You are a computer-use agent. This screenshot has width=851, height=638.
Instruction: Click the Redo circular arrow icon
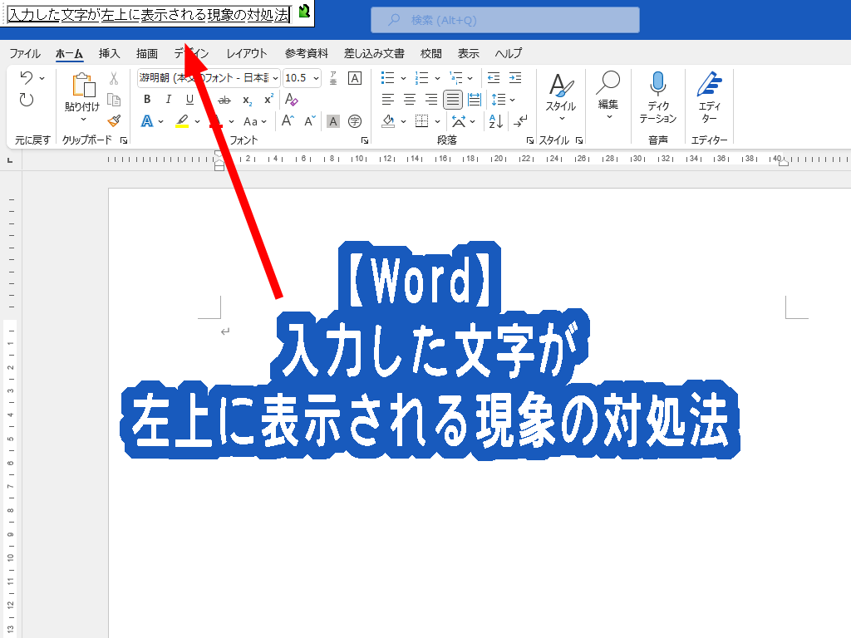(x=26, y=100)
